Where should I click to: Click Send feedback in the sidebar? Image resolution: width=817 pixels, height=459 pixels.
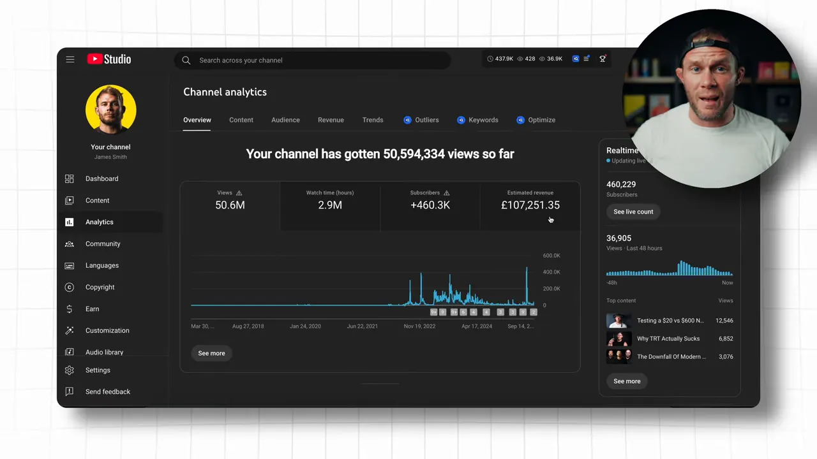pos(107,391)
